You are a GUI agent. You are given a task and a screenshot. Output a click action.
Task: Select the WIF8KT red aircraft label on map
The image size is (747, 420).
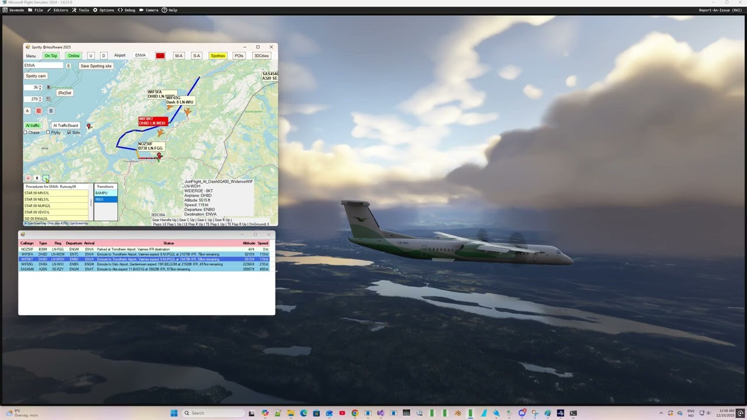pos(153,121)
